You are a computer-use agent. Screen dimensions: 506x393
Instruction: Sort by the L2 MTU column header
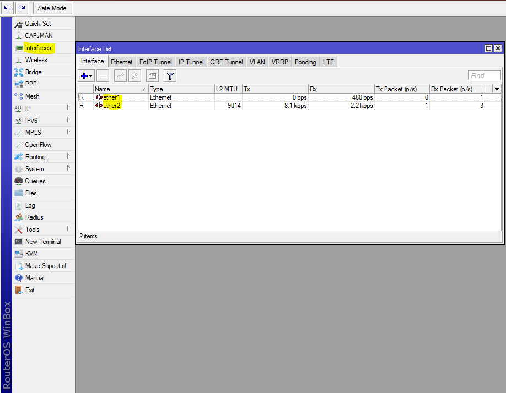point(228,89)
